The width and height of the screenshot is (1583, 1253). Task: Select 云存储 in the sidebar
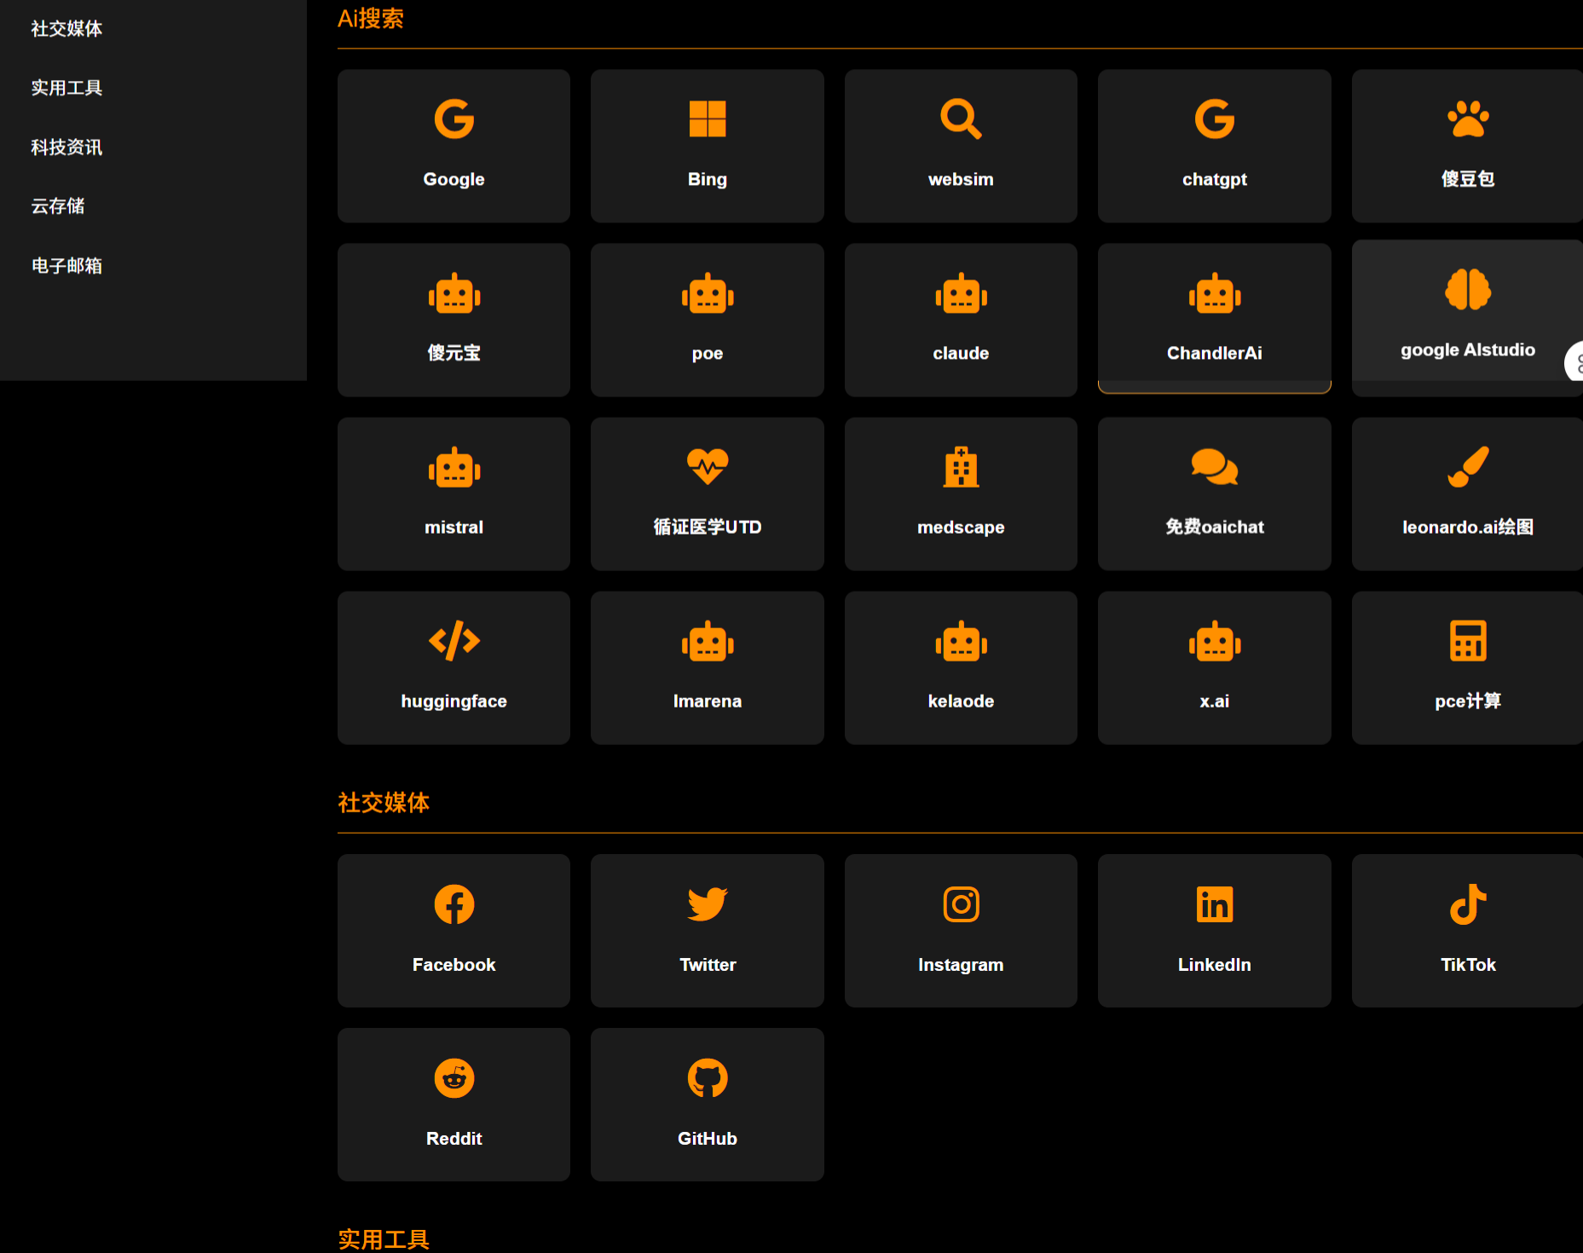tap(56, 206)
